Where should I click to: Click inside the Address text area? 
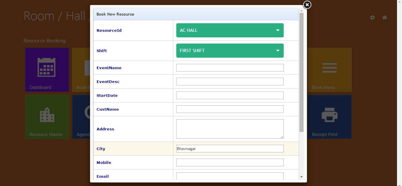click(x=230, y=129)
